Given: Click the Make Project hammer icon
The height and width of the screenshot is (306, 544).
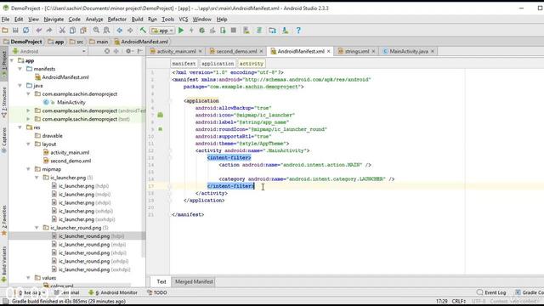Looking at the screenshot, I should coord(143,31).
